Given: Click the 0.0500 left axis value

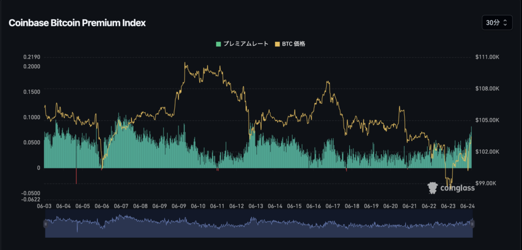Looking at the screenshot, I should tap(32, 143).
